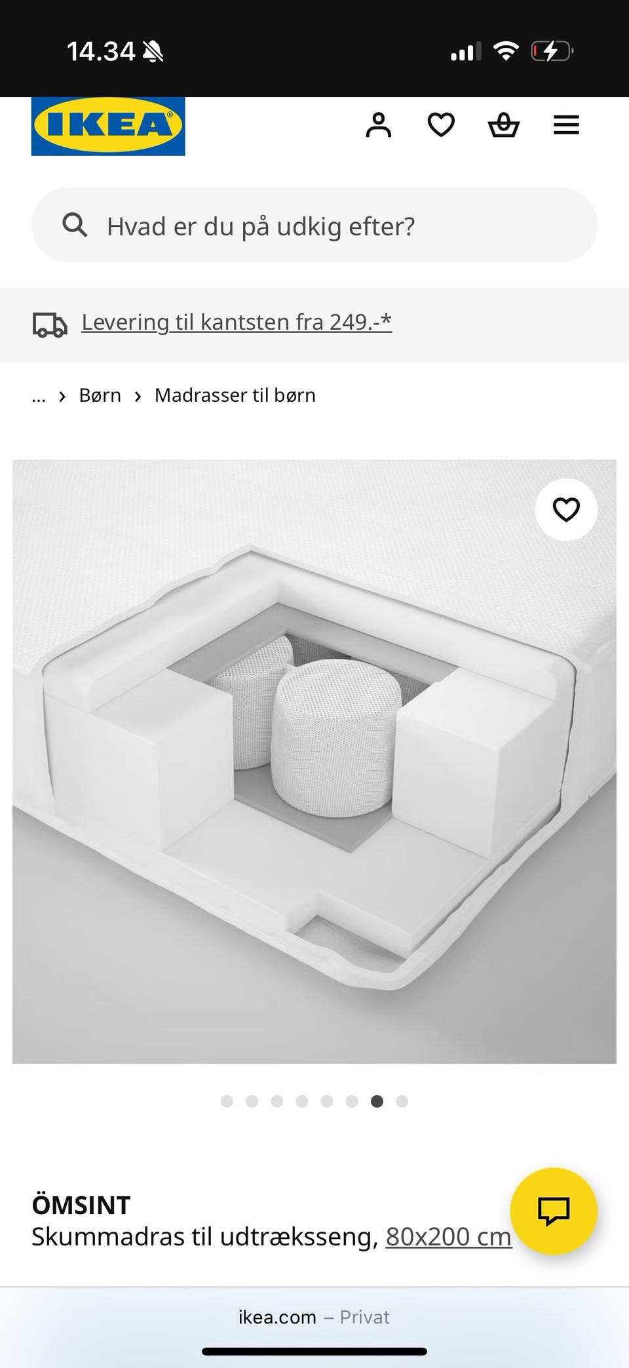Open the favorites heart in header
629x1368 pixels.
click(x=441, y=125)
